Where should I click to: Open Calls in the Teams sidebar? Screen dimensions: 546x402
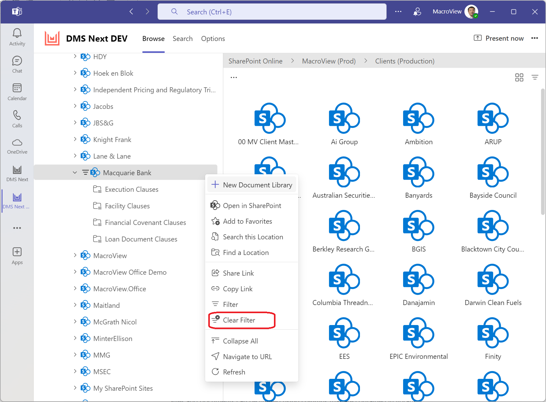click(x=17, y=119)
